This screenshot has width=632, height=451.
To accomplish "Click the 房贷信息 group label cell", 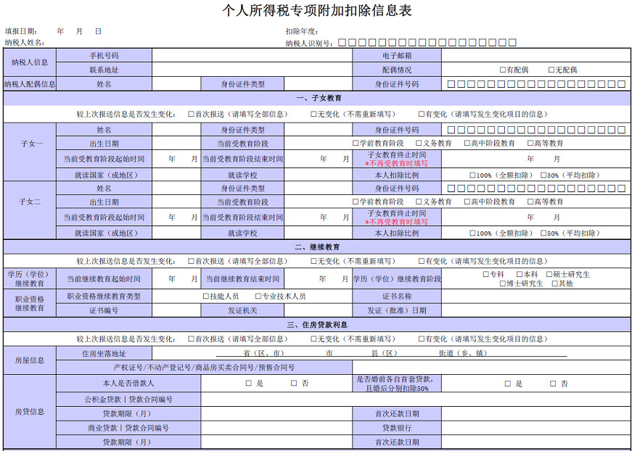I will click(x=30, y=412).
